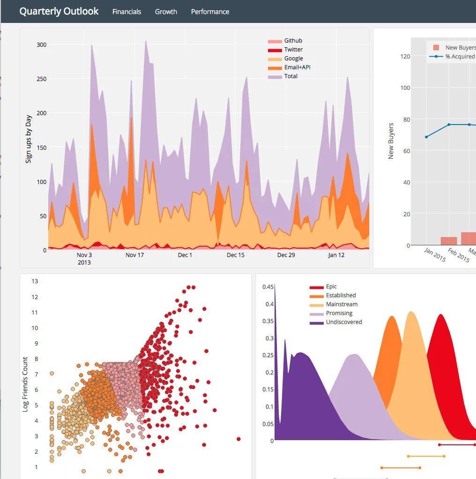Click the % Acquired line legend marker

tap(436, 57)
